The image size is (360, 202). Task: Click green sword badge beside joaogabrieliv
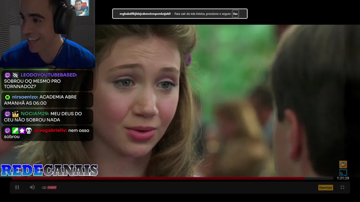point(15,130)
